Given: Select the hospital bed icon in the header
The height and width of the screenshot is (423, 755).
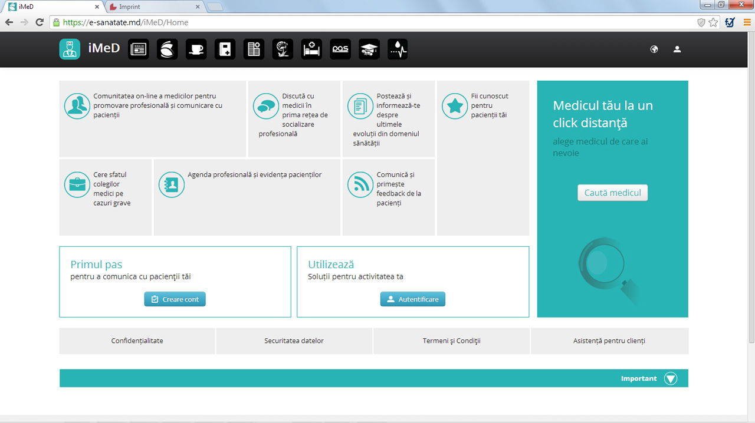Looking at the screenshot, I should [311, 49].
